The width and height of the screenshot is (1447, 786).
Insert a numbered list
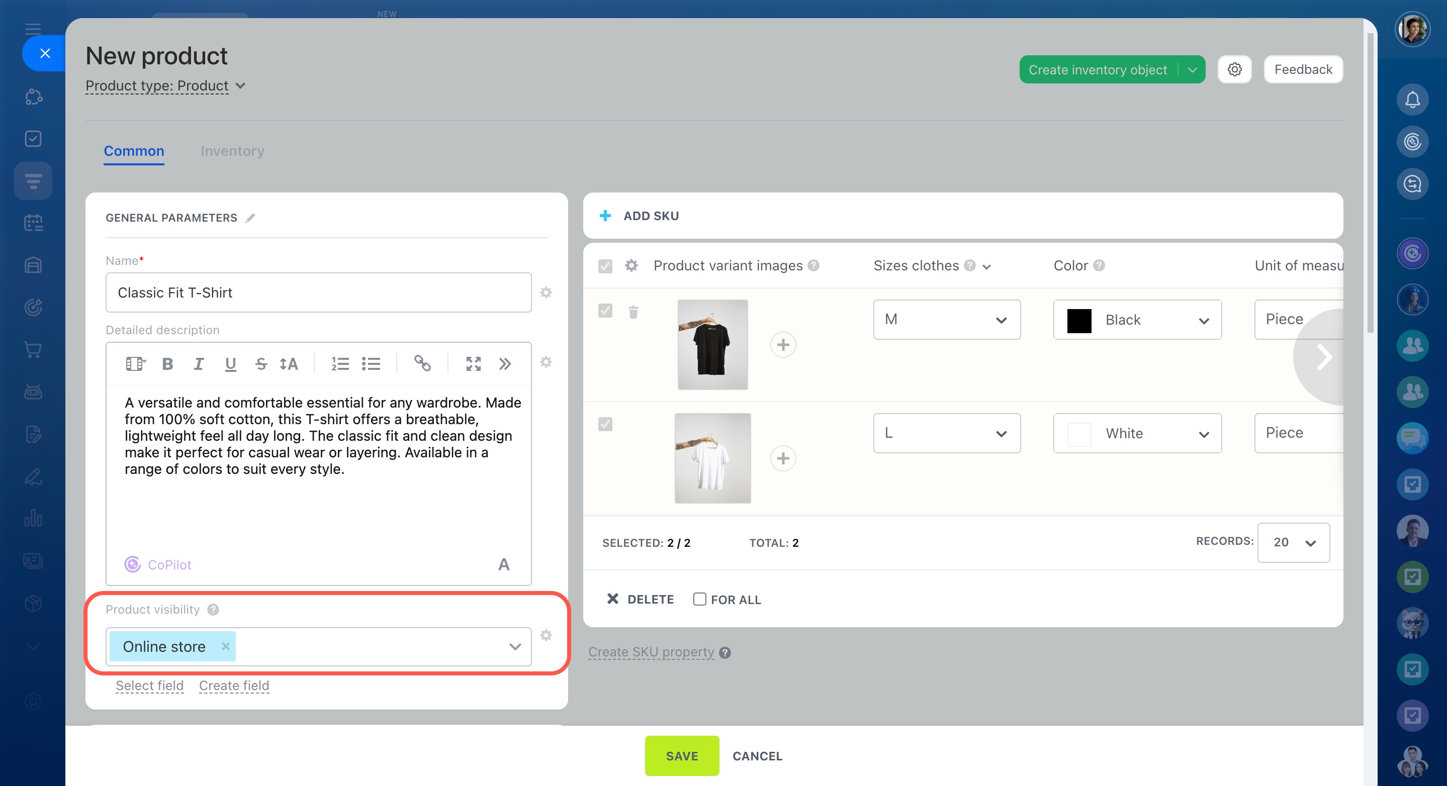(x=340, y=364)
